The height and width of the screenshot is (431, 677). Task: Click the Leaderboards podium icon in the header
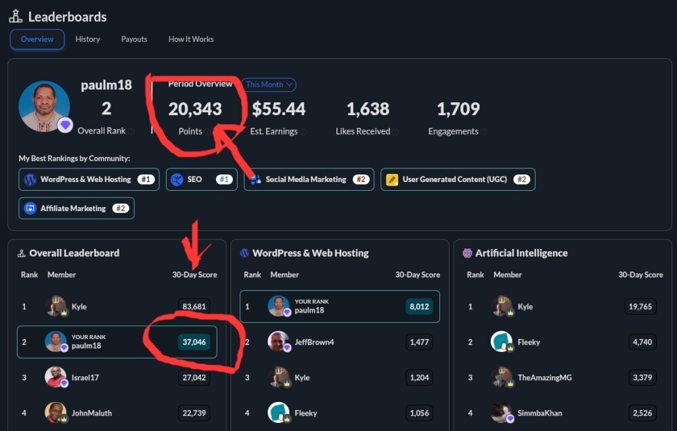tap(15, 16)
